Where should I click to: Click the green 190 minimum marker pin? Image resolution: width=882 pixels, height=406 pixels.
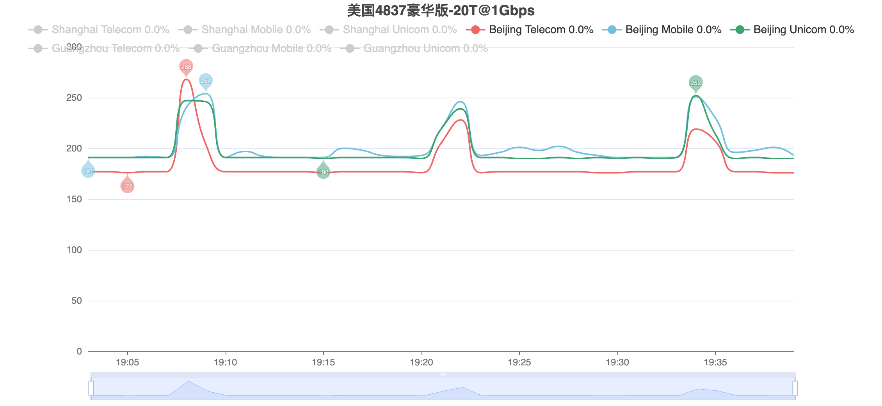tap(323, 171)
